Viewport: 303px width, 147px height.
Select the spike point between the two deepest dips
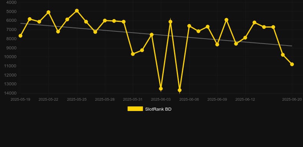pos(170,21)
